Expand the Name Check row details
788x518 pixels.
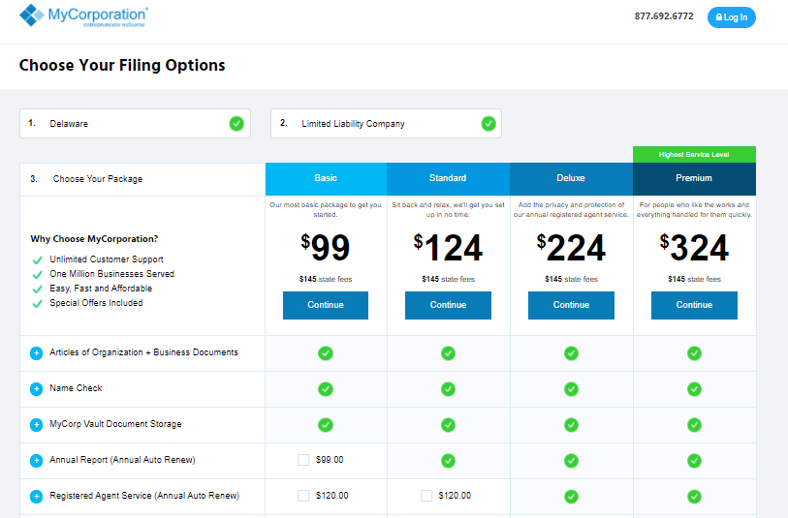(36, 389)
